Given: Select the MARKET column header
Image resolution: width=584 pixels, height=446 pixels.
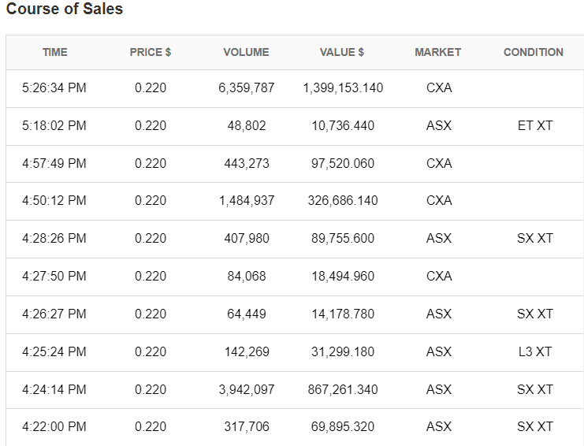Looking at the screenshot, I should coord(438,52).
